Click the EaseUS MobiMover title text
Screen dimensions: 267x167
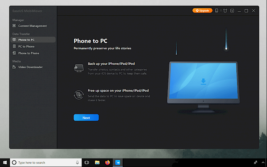[x=27, y=11]
